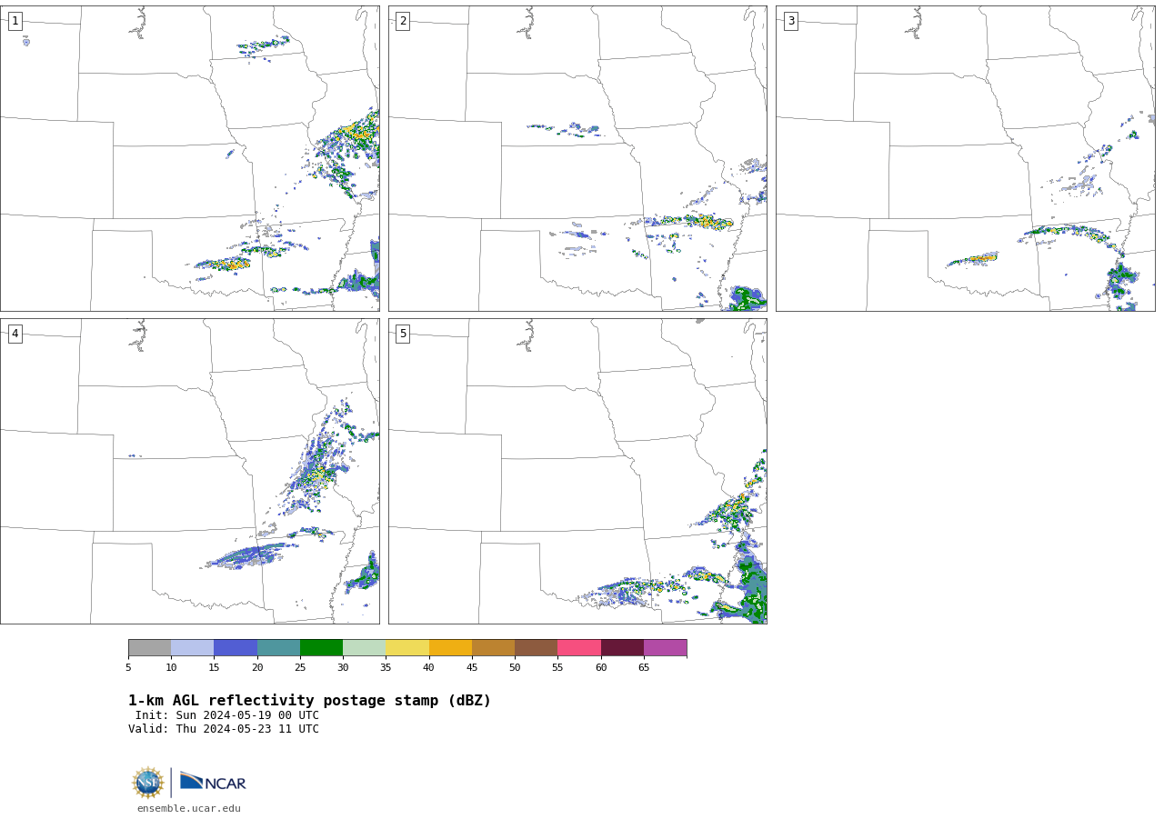
Task: Click the 65 tick label on colorbar
Action: click(x=644, y=667)
